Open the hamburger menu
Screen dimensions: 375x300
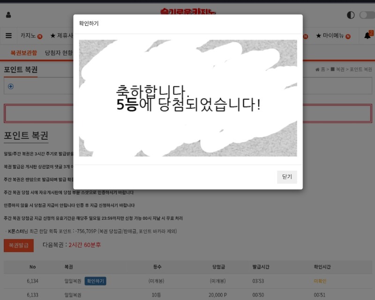pos(8,36)
